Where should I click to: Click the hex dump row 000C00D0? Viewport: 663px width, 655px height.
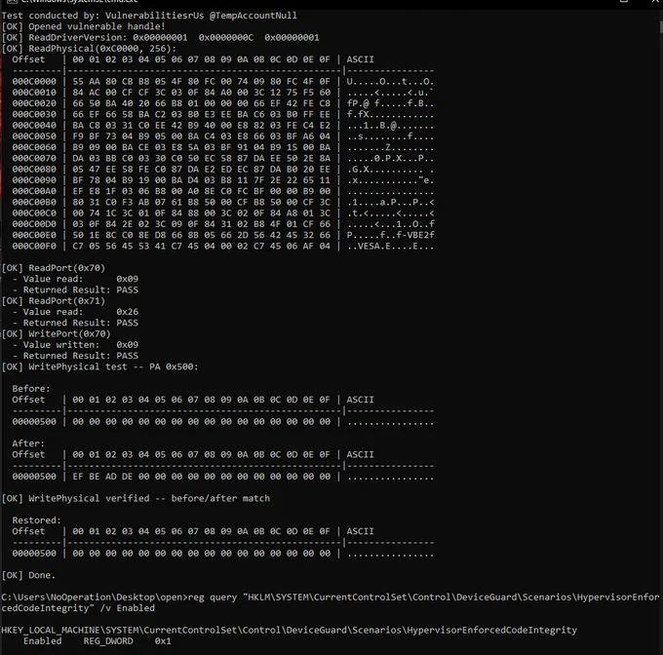click(223, 224)
